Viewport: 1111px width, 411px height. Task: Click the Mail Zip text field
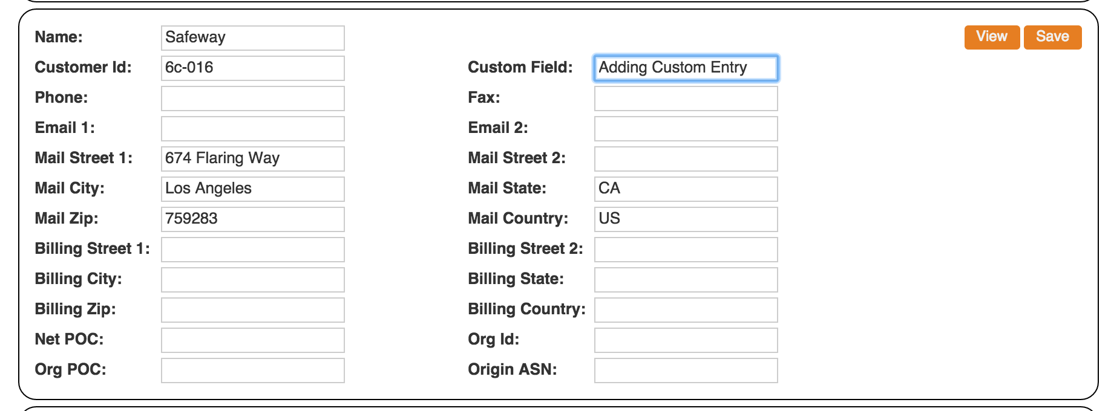tap(252, 219)
